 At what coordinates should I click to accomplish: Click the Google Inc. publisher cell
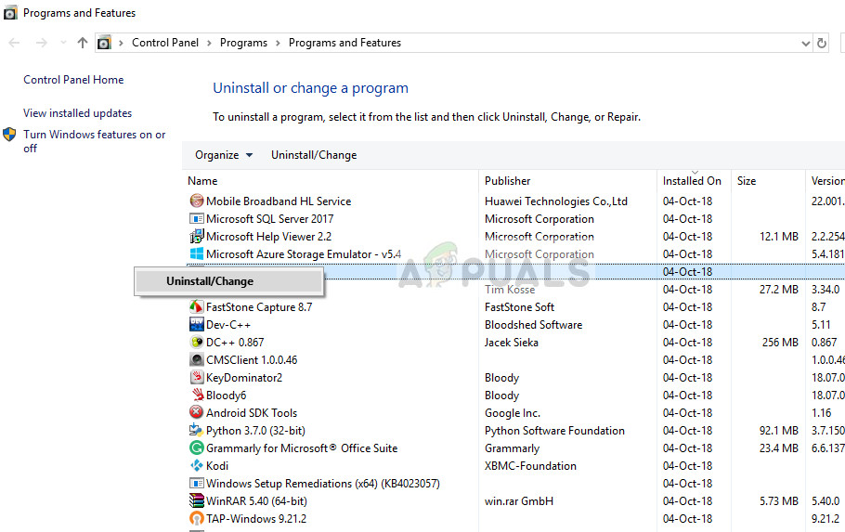pyautogui.click(x=512, y=413)
